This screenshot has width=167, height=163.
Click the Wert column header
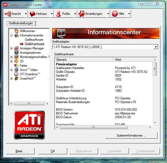click(x=133, y=60)
